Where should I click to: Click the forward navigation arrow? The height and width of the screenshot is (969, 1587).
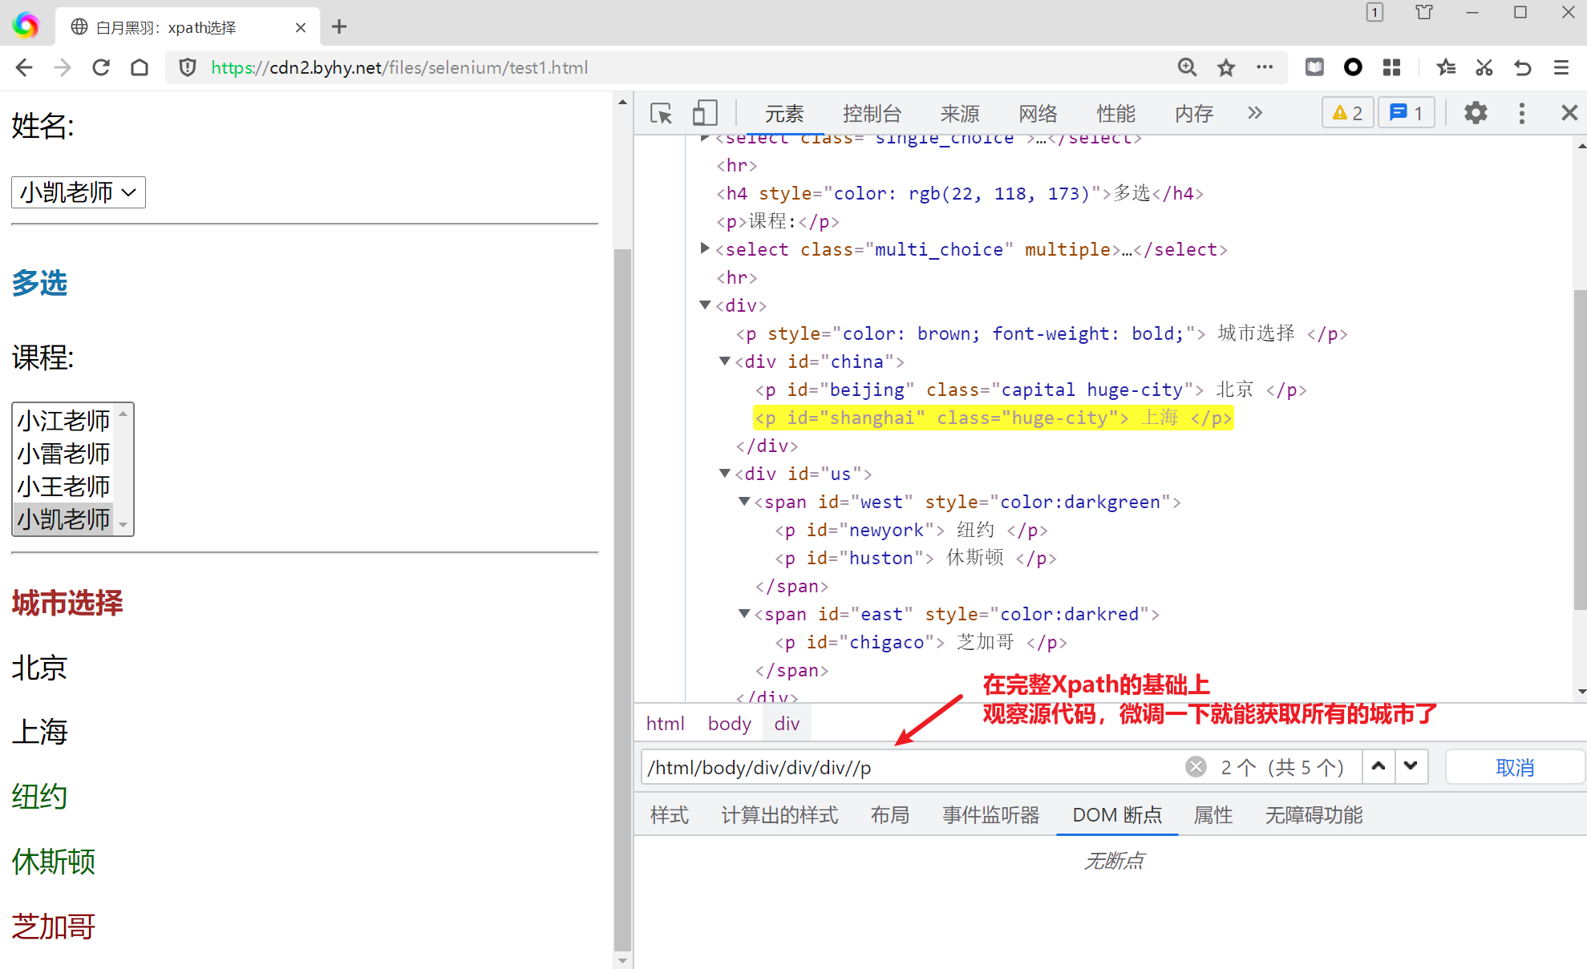click(63, 68)
